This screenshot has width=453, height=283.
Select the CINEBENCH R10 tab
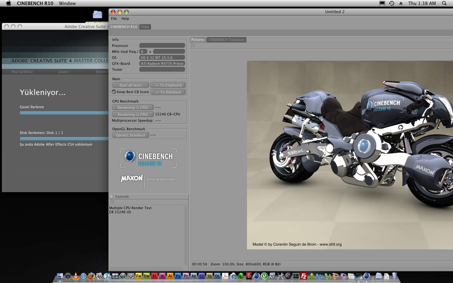[x=124, y=27]
